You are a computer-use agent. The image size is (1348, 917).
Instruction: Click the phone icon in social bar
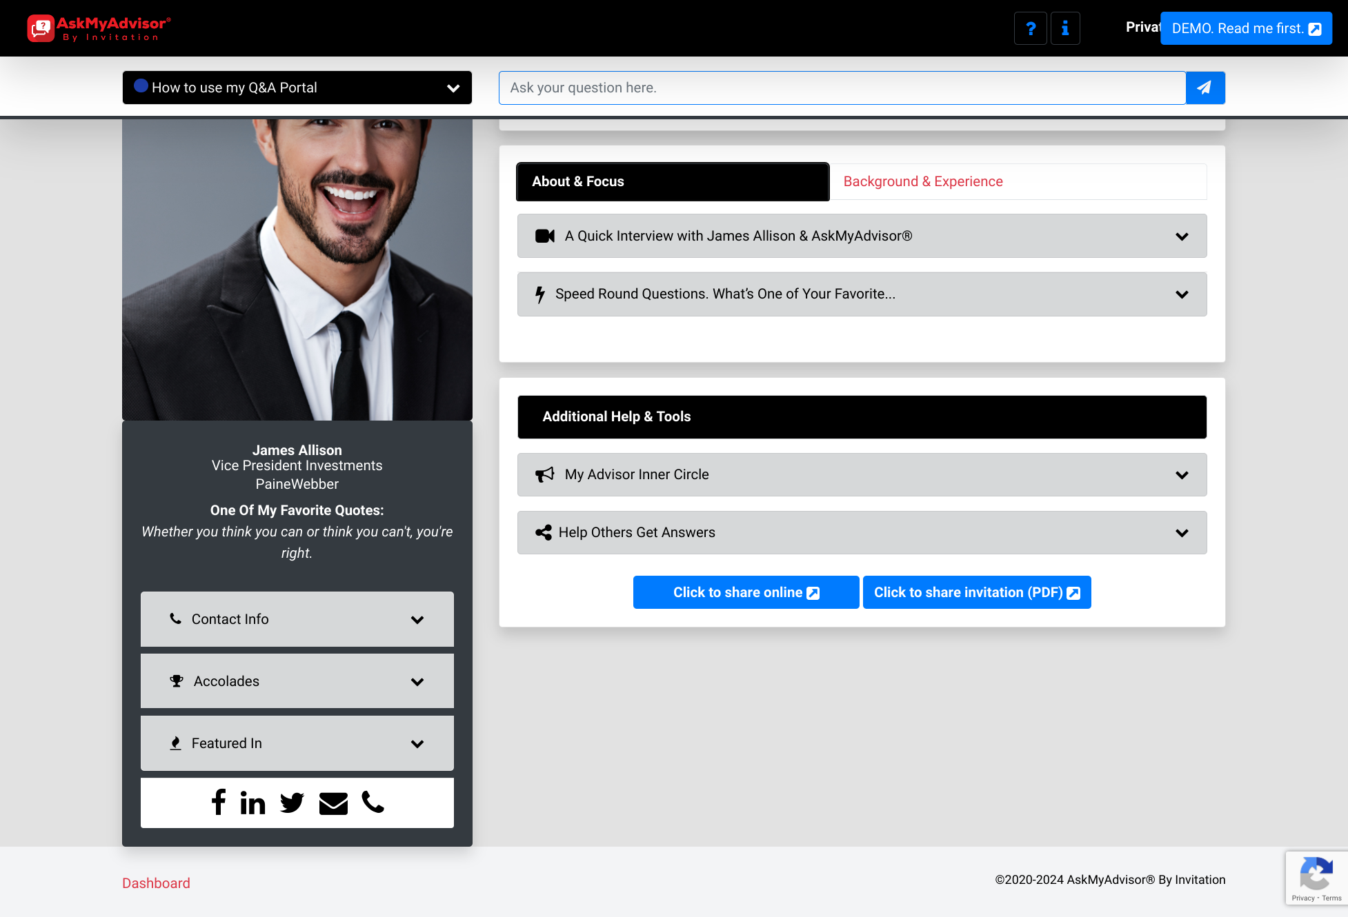373,802
